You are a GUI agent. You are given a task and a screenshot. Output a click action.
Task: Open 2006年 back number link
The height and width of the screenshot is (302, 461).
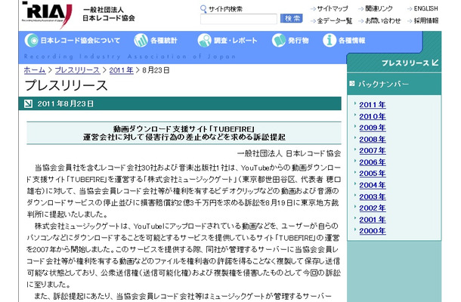tap(373, 162)
